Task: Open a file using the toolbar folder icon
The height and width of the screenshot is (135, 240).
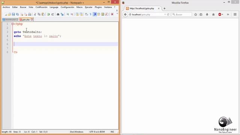Action: (9, 14)
